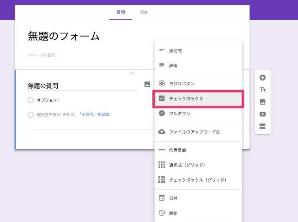Viewport: 298px width, 222px height.
Task: Click image icon beside question title
Action: tap(147, 84)
